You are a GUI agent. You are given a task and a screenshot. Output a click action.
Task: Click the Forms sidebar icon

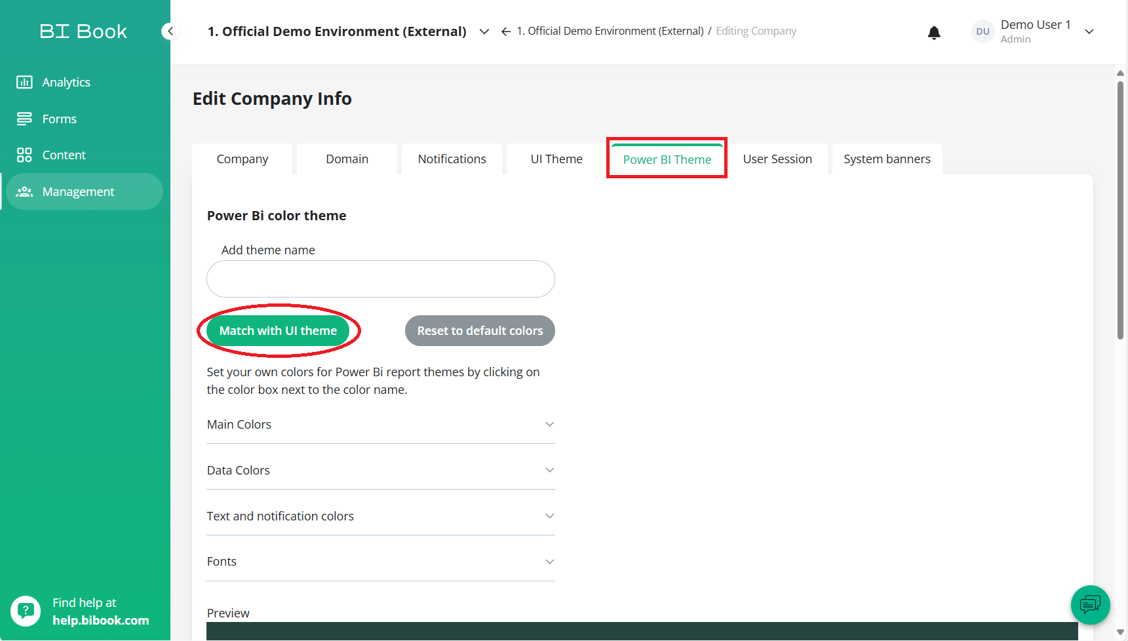[24, 119]
